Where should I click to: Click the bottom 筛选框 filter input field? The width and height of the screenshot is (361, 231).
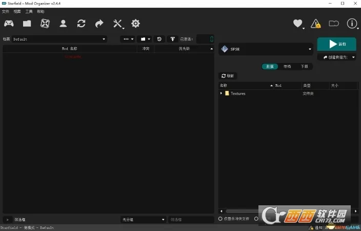(x=191, y=219)
